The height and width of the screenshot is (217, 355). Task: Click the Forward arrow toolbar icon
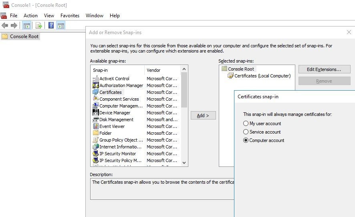point(14,26)
